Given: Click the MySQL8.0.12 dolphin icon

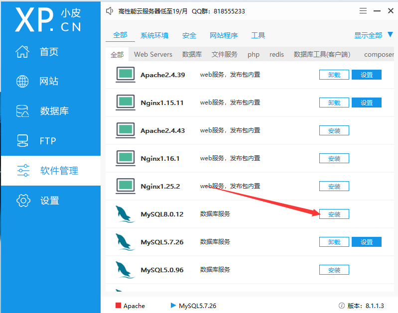Looking at the screenshot, I should point(125,214).
